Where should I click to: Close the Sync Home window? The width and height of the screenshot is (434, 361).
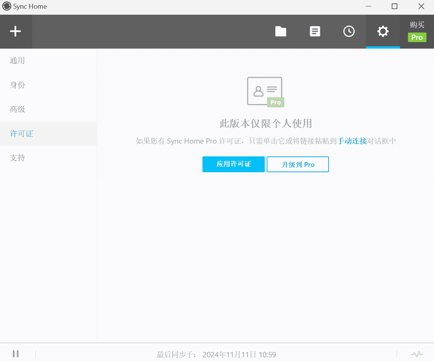[x=421, y=6]
